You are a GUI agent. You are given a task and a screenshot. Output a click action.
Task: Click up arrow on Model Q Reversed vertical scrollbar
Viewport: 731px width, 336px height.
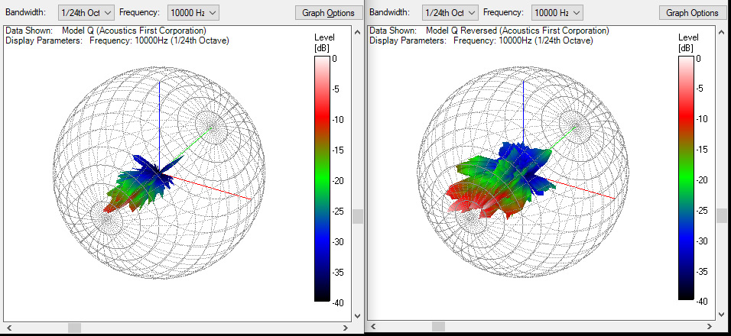point(721,31)
